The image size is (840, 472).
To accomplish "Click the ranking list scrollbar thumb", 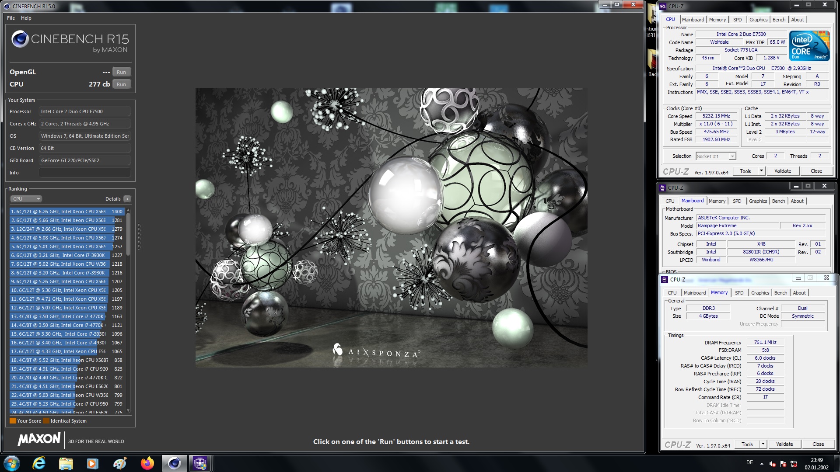I will [128, 234].
